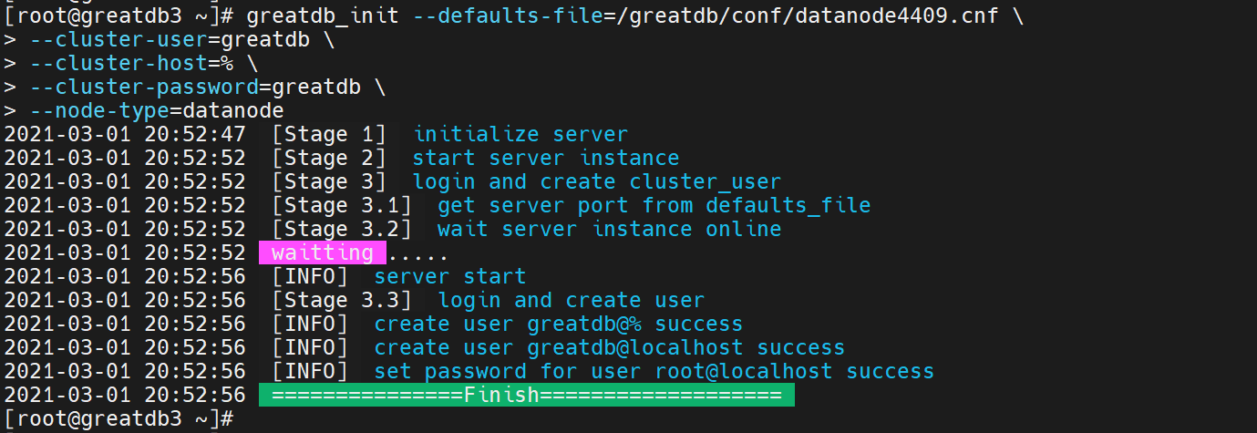Click 'start server instance' message
This screenshot has height=433, width=1257.
[x=546, y=159]
